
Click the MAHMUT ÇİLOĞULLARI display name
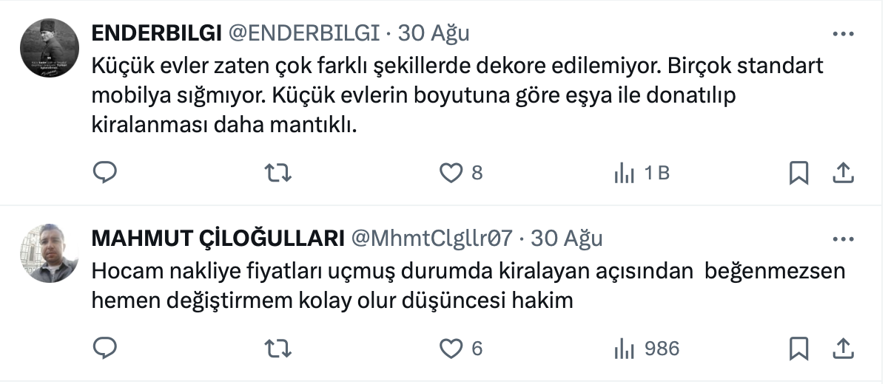[x=217, y=239]
